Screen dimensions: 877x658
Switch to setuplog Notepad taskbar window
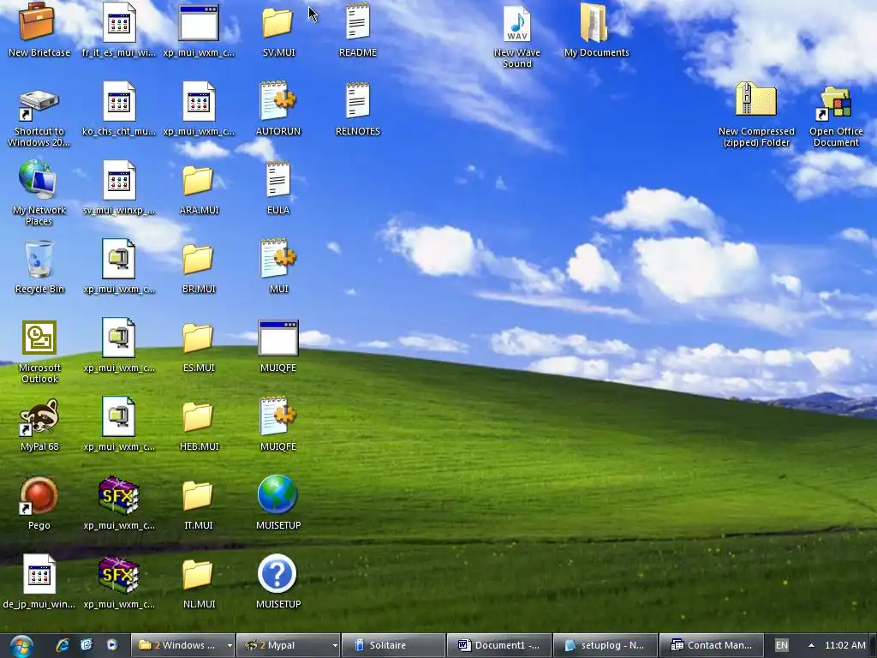coord(605,645)
